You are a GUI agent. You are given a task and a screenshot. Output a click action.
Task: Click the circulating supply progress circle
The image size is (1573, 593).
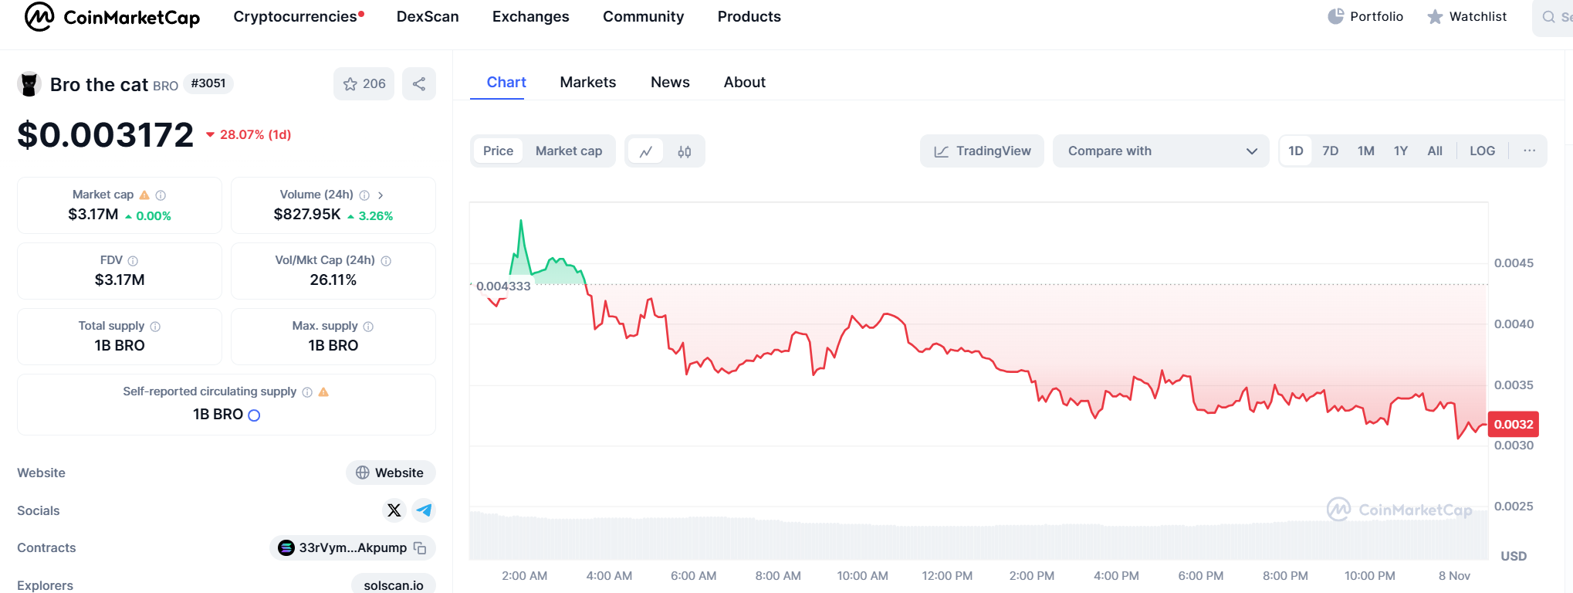pos(254,415)
